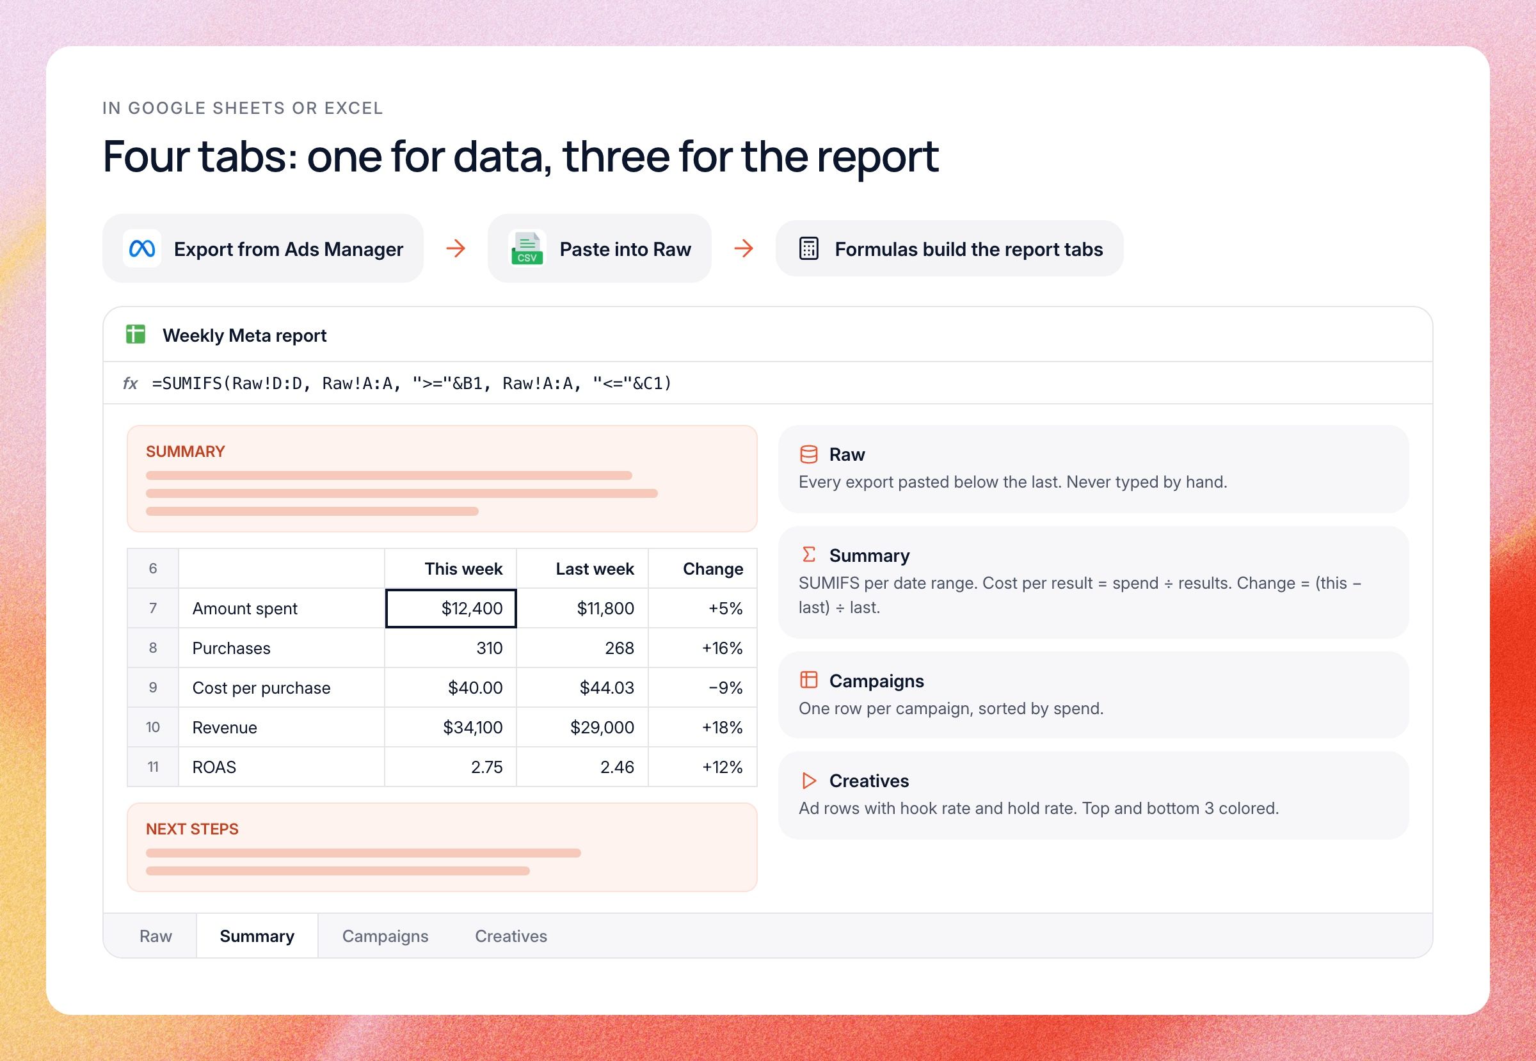The width and height of the screenshot is (1536, 1061).
Task: Click the Campaigns card heading
Action: [x=876, y=681]
